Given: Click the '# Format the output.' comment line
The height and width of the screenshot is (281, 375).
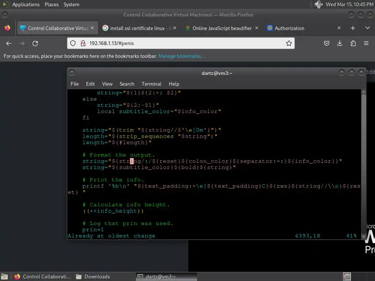Looking at the screenshot, I should 119,155.
